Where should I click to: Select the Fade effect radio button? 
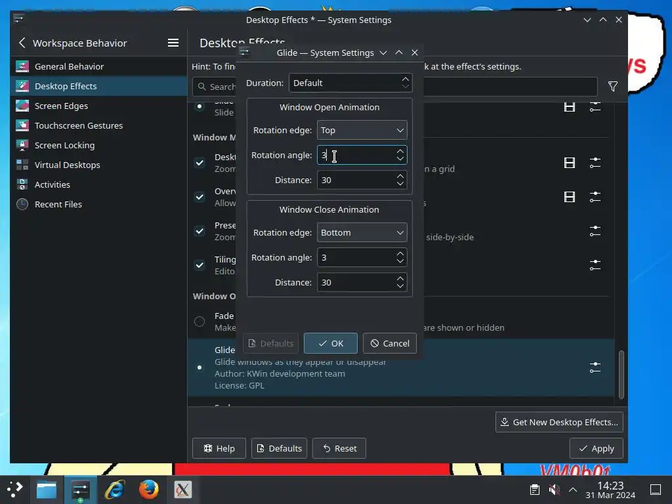199,322
